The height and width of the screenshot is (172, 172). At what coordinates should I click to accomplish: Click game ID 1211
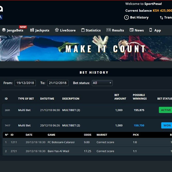[14, 142]
